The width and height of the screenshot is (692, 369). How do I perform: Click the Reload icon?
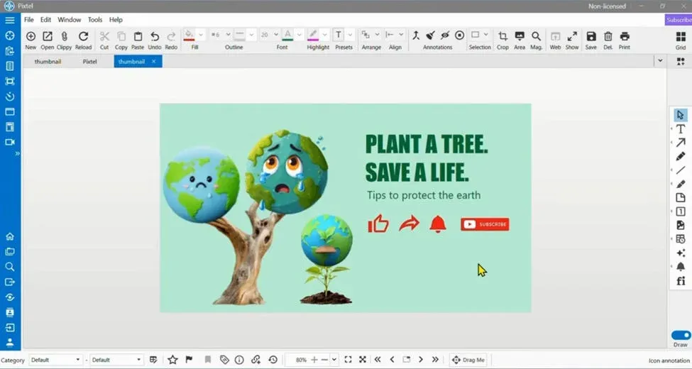[x=83, y=36]
